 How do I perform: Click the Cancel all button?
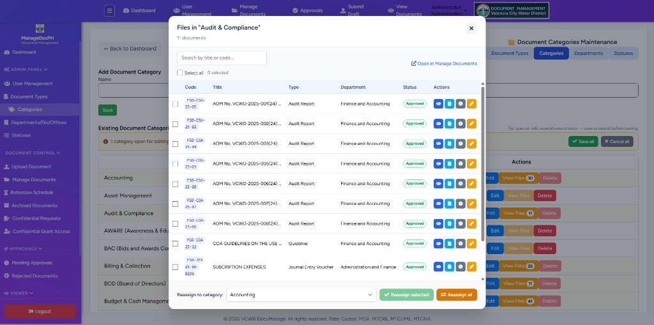(616, 142)
